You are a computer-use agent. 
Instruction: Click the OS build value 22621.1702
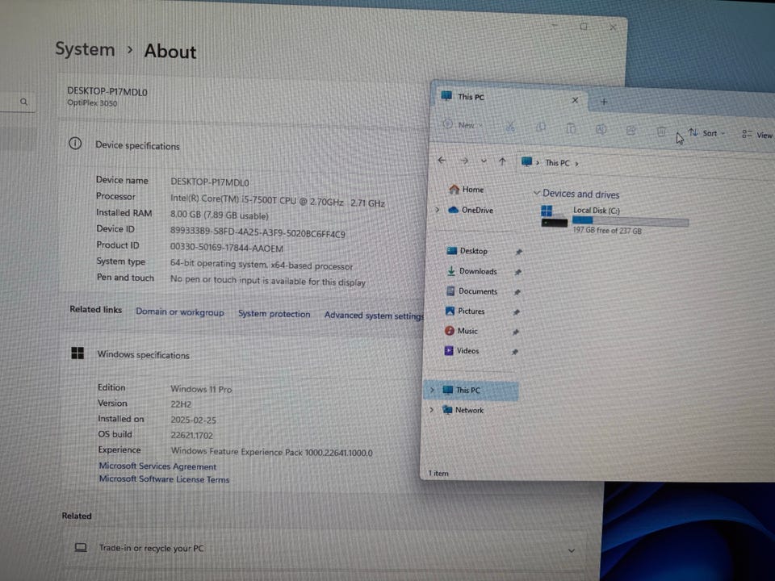coord(192,435)
